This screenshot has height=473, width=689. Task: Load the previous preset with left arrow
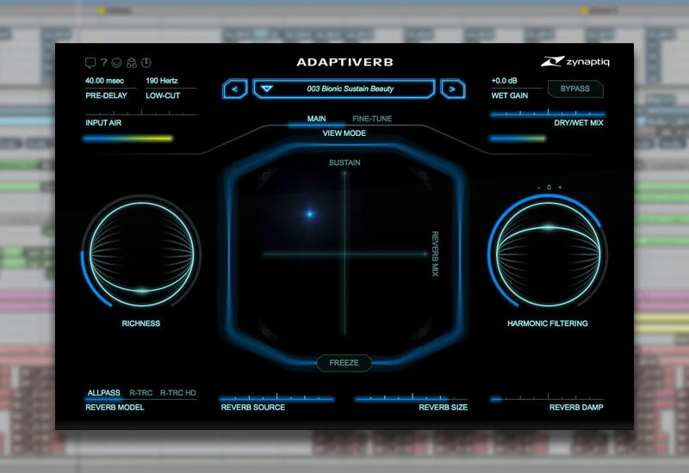[235, 89]
